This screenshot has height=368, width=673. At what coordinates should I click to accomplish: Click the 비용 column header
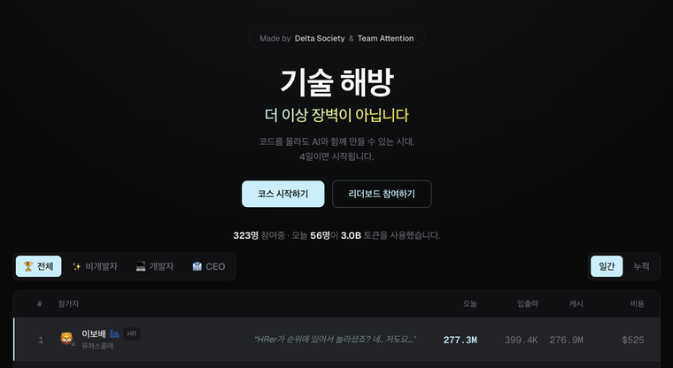coord(637,303)
